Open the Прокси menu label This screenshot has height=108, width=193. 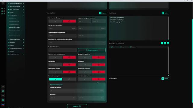pyautogui.click(x=11, y=51)
